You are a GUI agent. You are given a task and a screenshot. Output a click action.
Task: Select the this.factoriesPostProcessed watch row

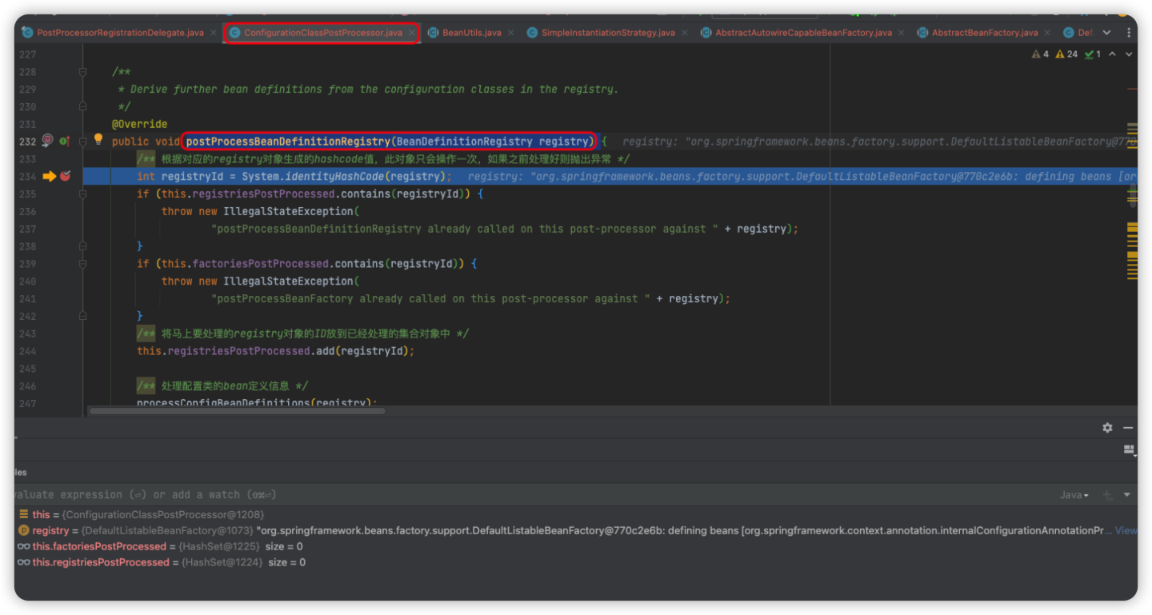point(576,547)
